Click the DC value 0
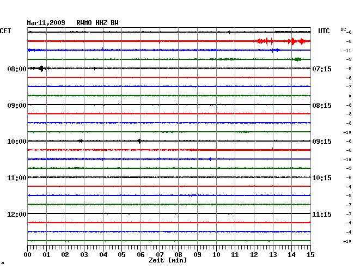 (350, 96)
